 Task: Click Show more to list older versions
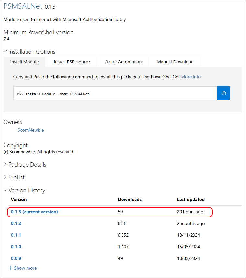coord(25,268)
